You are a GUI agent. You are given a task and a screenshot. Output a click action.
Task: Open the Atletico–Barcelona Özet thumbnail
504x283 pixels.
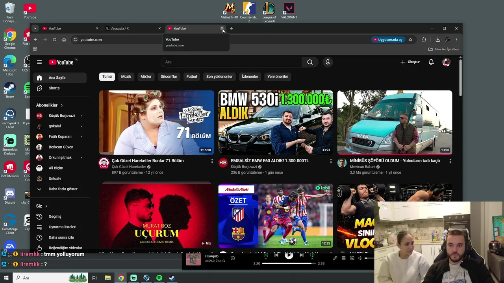pyautogui.click(x=276, y=216)
